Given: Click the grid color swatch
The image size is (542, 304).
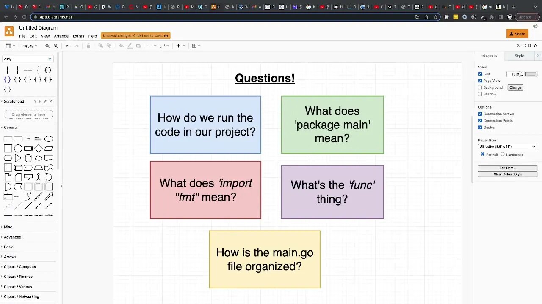Looking at the screenshot, I should pyautogui.click(x=531, y=74).
